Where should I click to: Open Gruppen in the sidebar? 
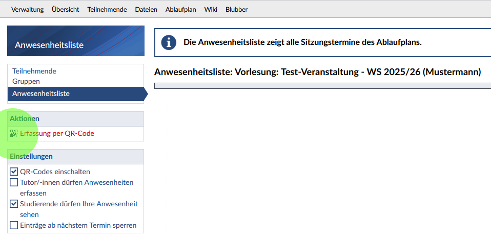[x=26, y=81]
